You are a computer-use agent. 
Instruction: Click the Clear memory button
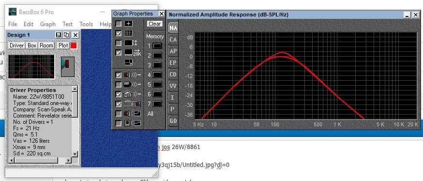click(x=154, y=24)
